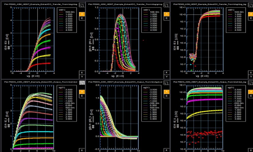Click the window layout icon of gdsvd plot
This screenshot has height=152, width=253.
167,83
